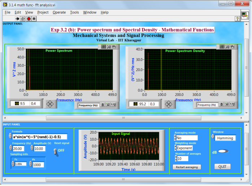The height and width of the screenshot is (186, 252).
Task: Open the File menu
Action: (7, 12)
